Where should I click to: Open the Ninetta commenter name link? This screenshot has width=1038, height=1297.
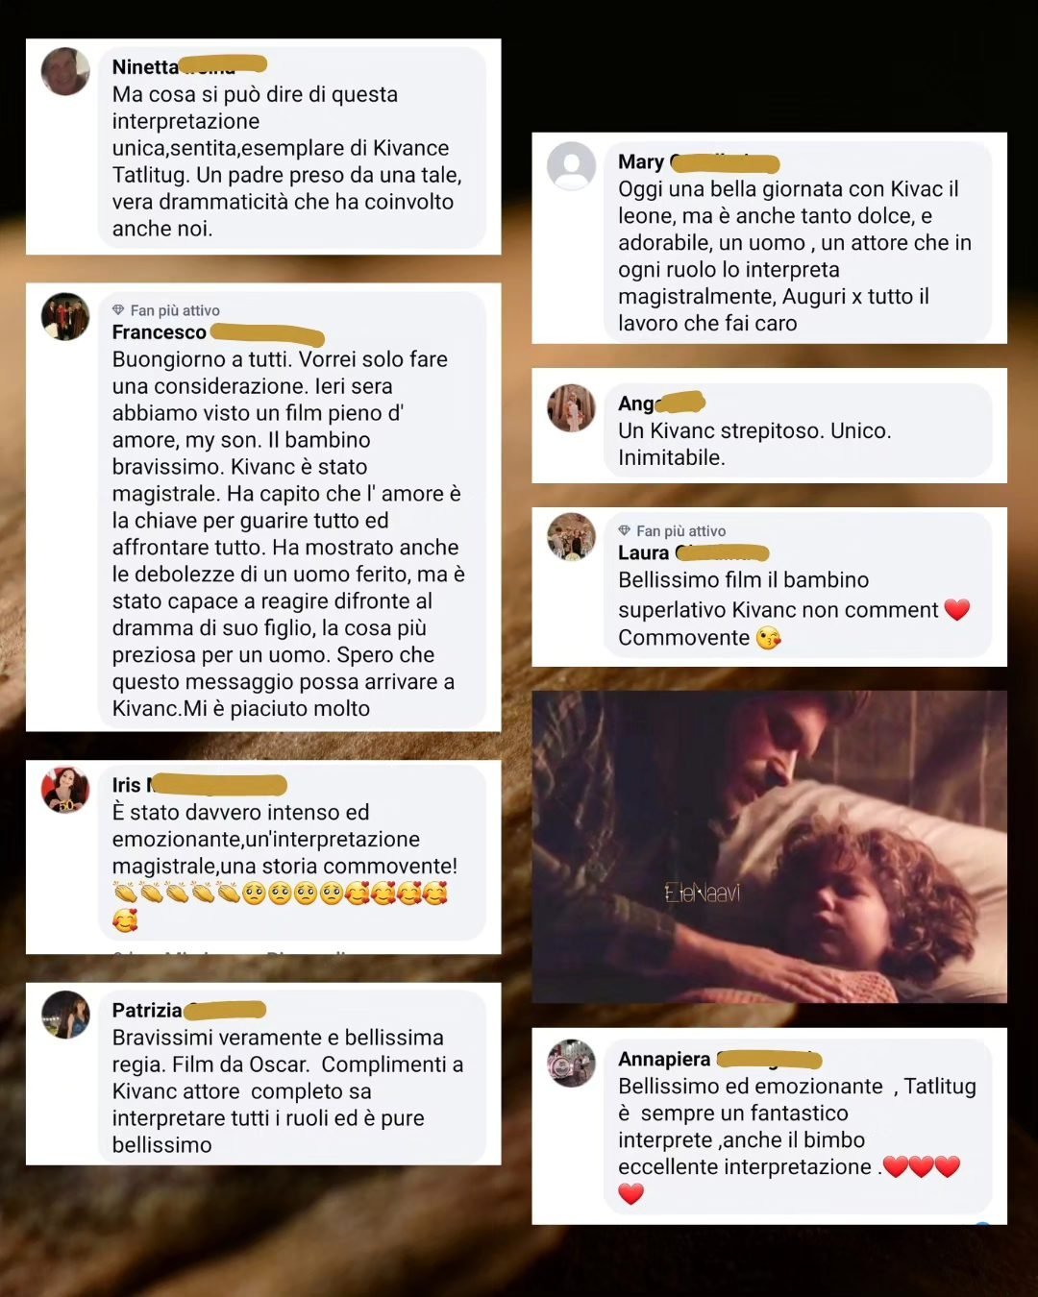pos(145,67)
